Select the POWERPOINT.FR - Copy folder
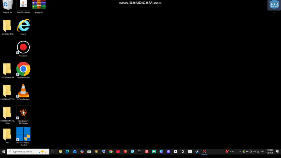This screenshot has width=281, height=158. [x=8, y=115]
